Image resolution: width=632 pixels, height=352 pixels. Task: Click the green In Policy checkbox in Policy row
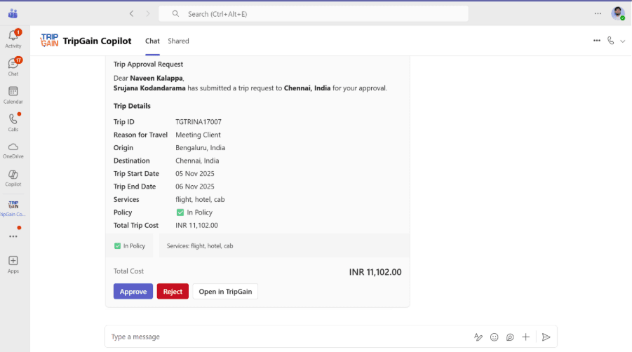[x=180, y=212]
